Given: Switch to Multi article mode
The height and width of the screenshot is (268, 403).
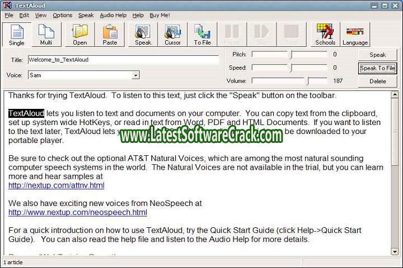Looking at the screenshot, I should [x=46, y=35].
